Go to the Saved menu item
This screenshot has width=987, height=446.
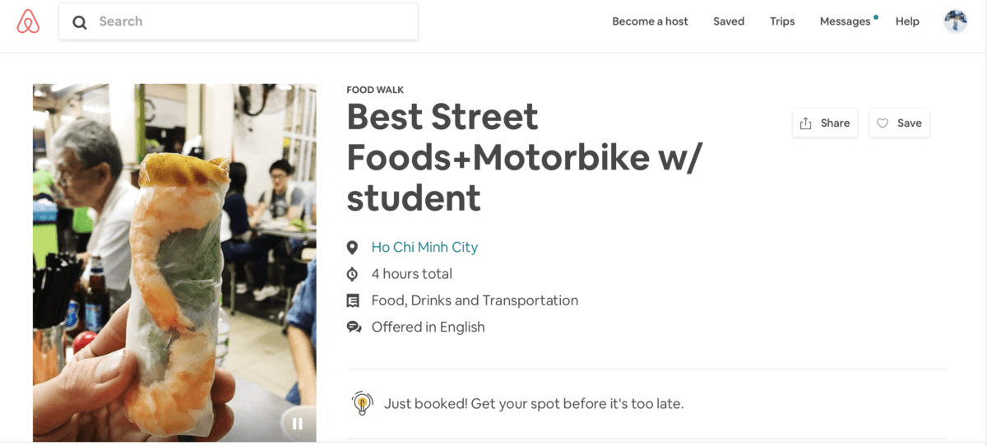[729, 21]
